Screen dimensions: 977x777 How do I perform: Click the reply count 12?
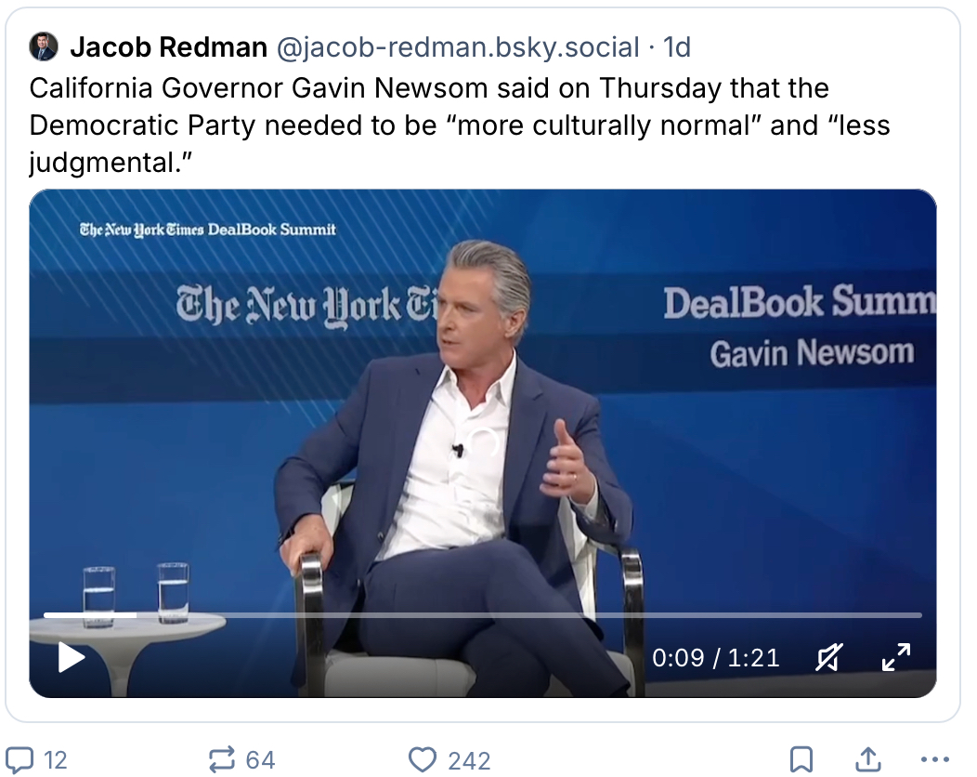point(56,760)
